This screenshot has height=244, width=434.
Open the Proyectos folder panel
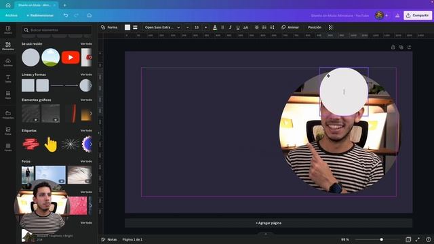(8, 115)
